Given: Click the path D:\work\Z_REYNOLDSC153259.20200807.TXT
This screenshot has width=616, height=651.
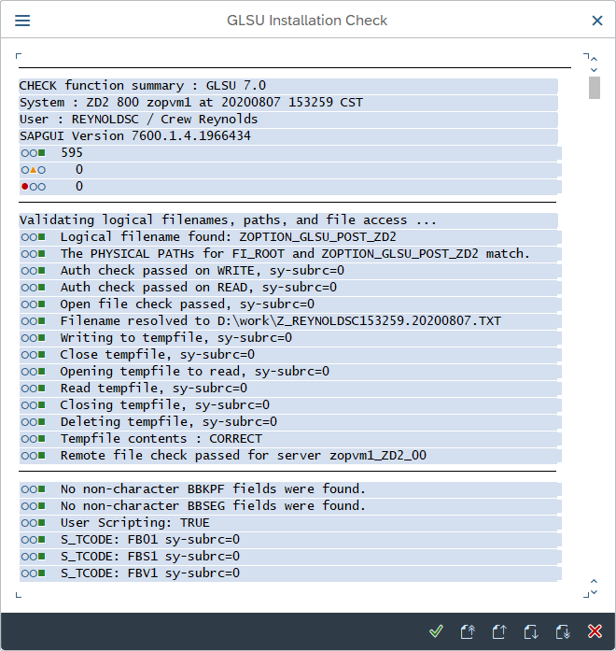Looking at the screenshot, I should [359, 321].
